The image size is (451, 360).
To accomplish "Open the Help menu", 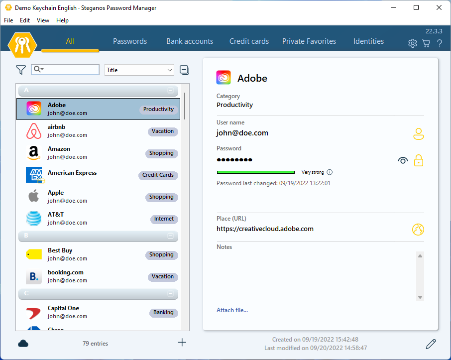I will tap(62, 20).
